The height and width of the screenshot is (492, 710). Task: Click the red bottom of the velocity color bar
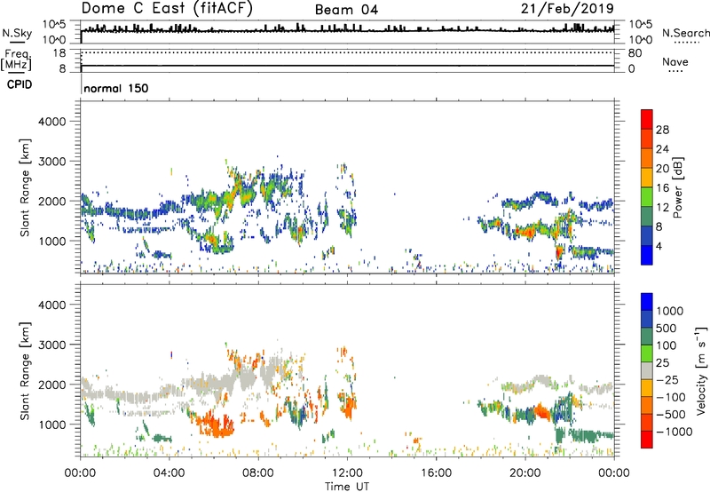point(647,440)
